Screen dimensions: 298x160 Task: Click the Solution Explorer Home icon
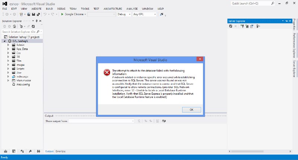click(14, 26)
